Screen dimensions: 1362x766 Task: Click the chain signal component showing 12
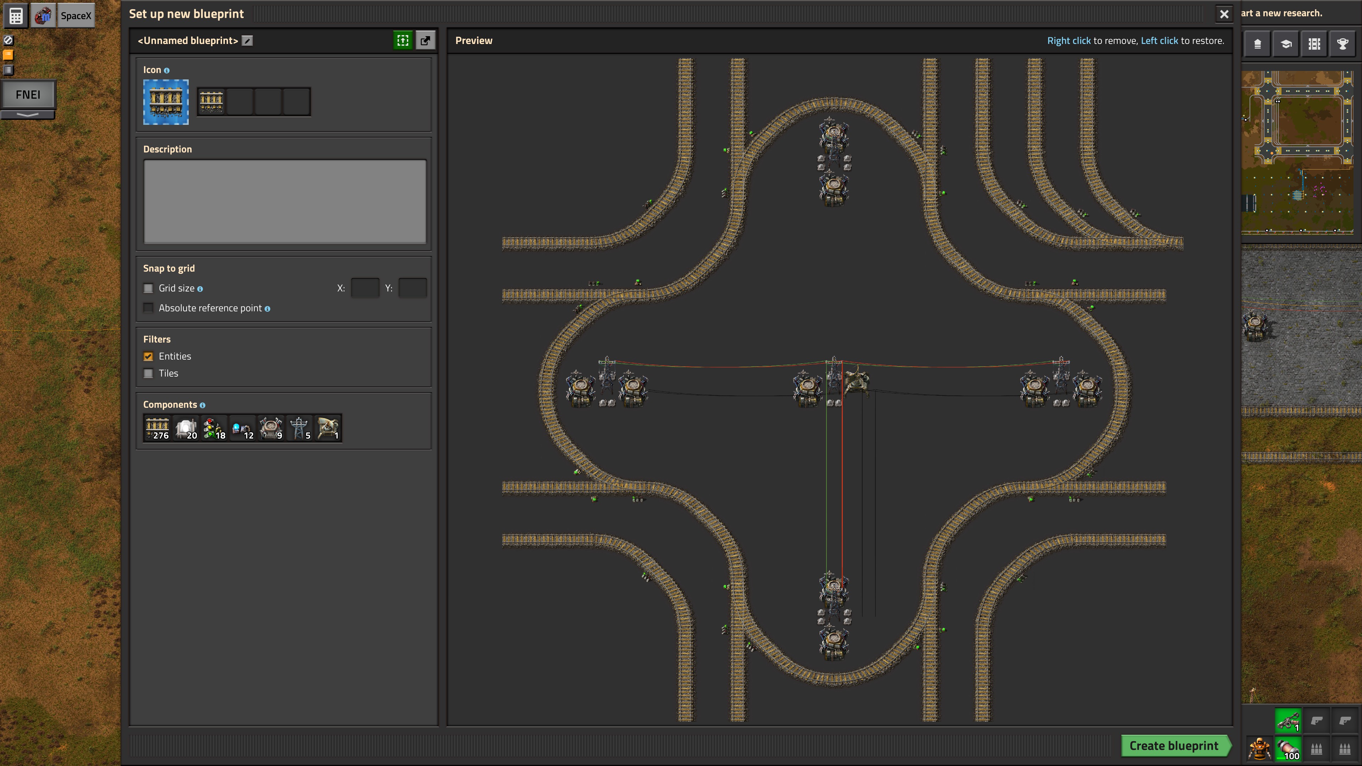243,428
